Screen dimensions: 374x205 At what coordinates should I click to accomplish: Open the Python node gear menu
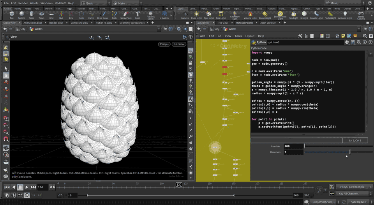click(347, 42)
